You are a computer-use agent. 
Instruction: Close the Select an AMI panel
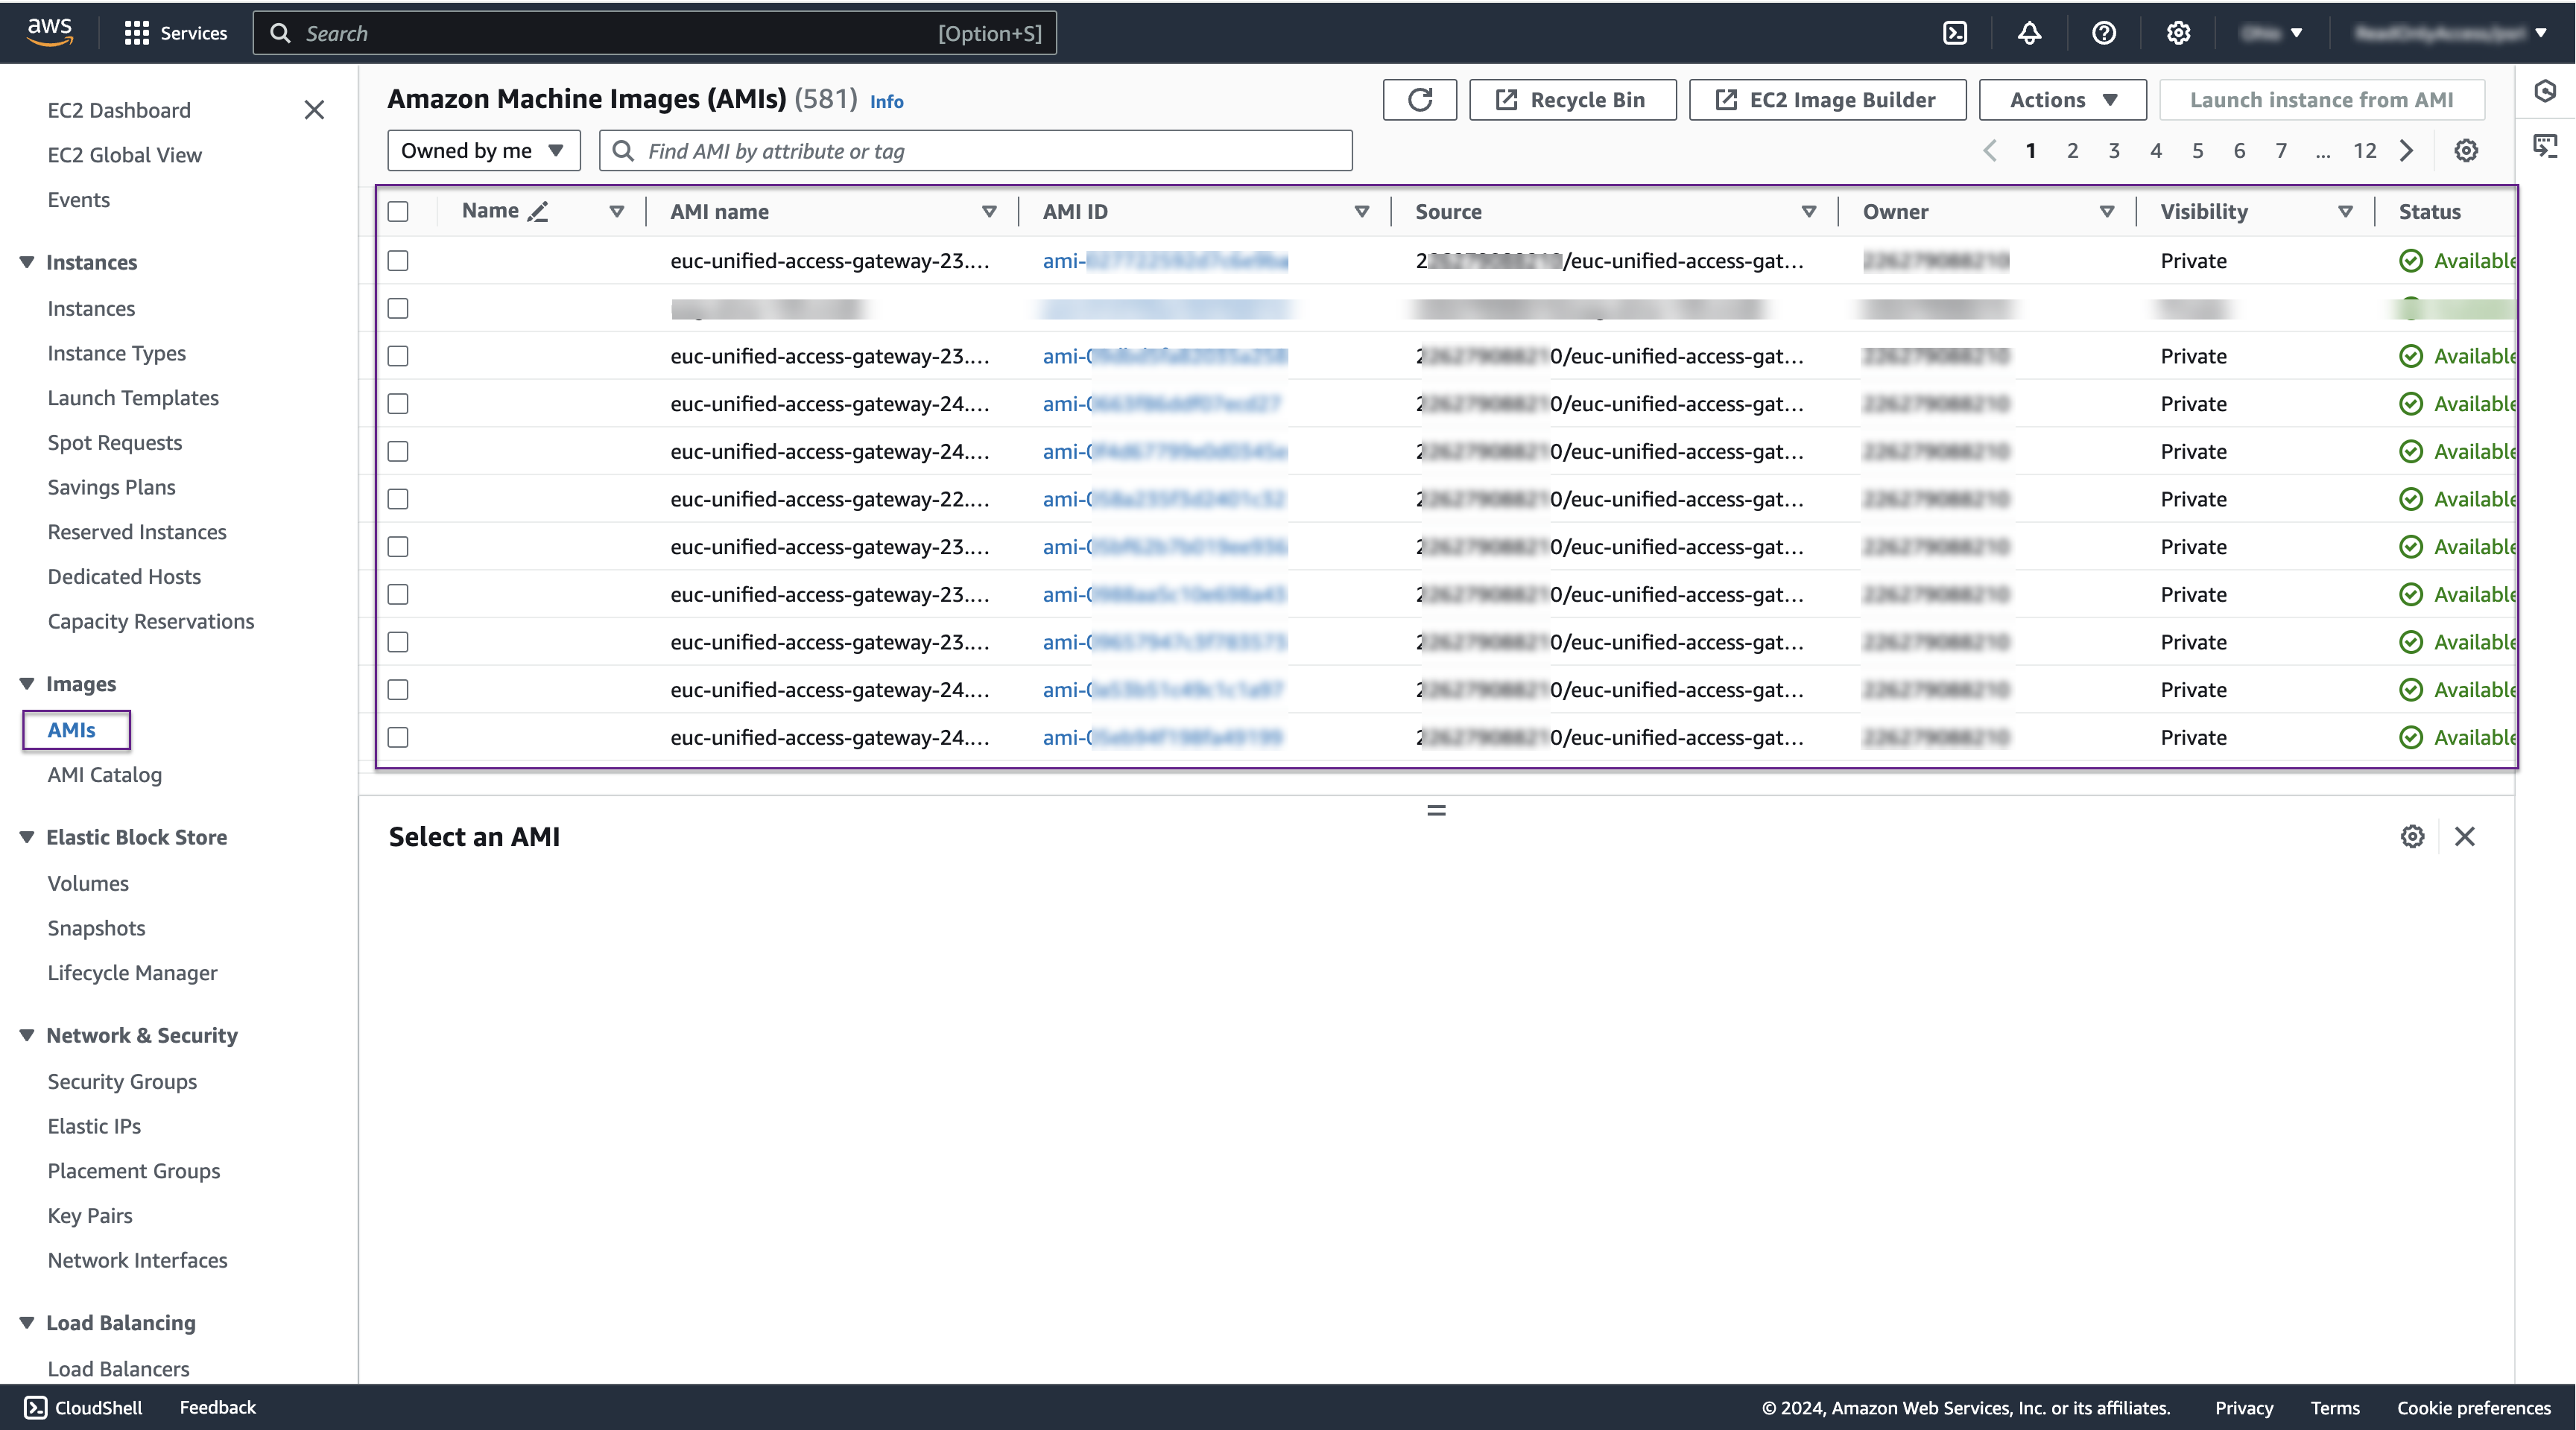coord(2465,836)
